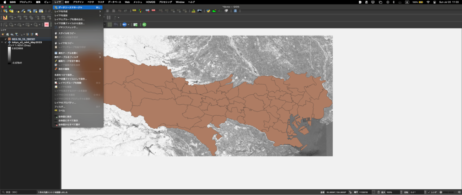Choose レイヤのプロパティ... menu entry

click(65, 103)
